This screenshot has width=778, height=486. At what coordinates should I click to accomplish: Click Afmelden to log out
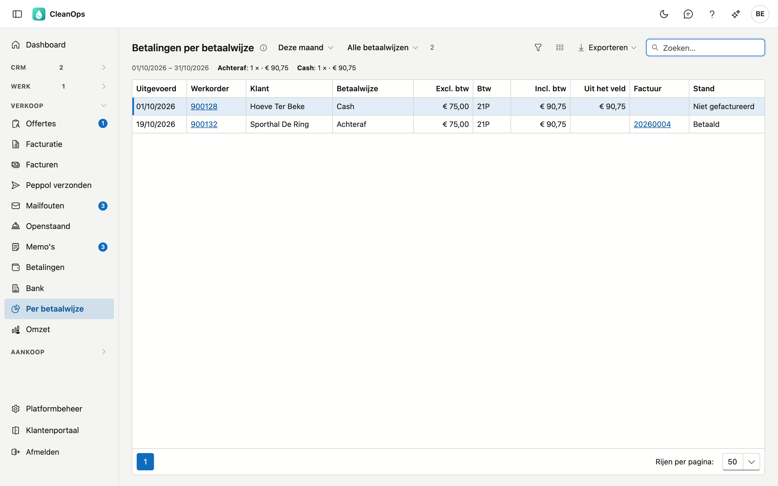[x=59, y=452]
